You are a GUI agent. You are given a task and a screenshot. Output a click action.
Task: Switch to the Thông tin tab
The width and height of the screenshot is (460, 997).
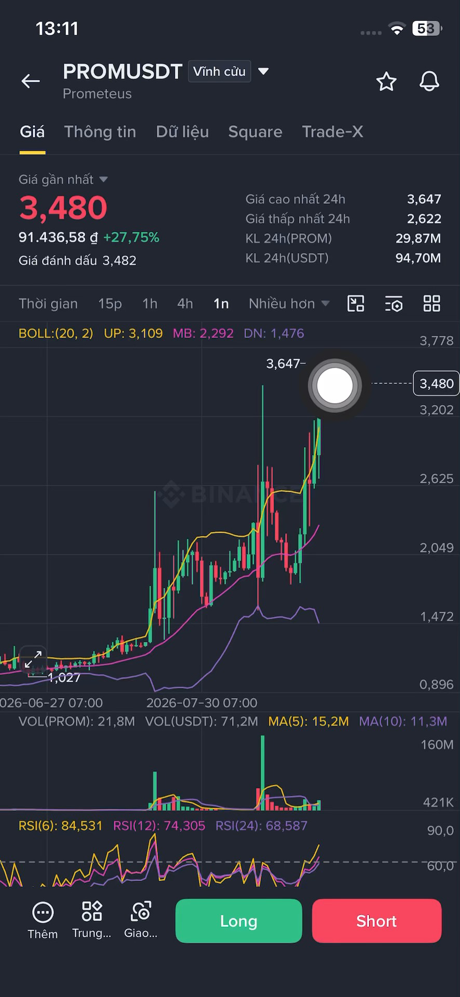pyautogui.click(x=100, y=132)
